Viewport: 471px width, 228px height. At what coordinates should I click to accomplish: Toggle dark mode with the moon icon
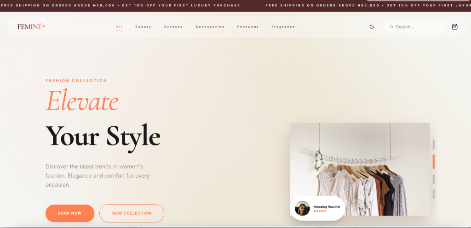pos(372,27)
